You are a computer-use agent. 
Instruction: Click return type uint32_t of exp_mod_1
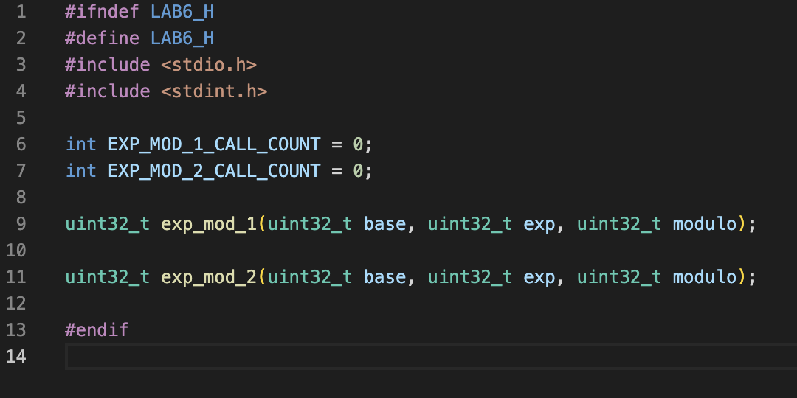coord(108,224)
